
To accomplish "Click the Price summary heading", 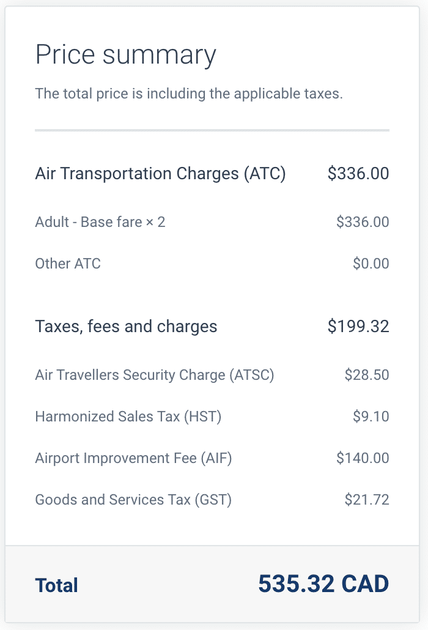I will point(125,55).
